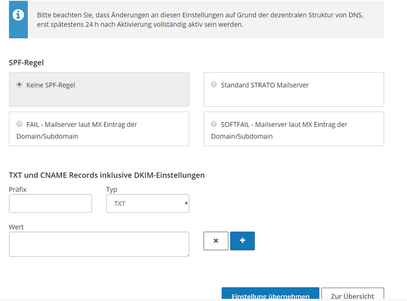
Task: Click the DNS notice text in banner
Action: point(200,20)
